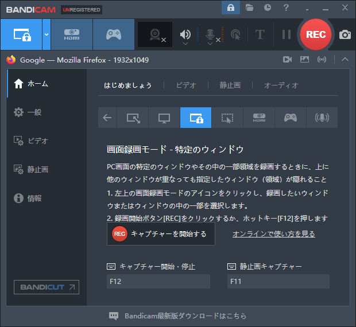356x327 pixels.
Task: Open the ホーム sidebar section
Action: 47,84
